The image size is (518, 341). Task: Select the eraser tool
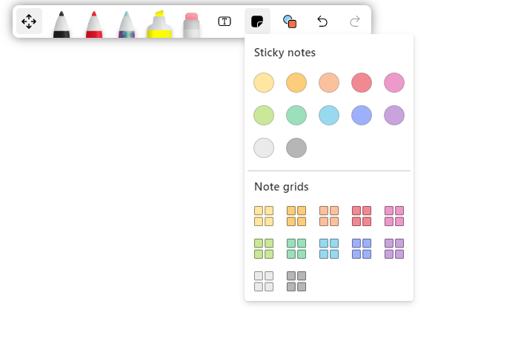click(192, 24)
